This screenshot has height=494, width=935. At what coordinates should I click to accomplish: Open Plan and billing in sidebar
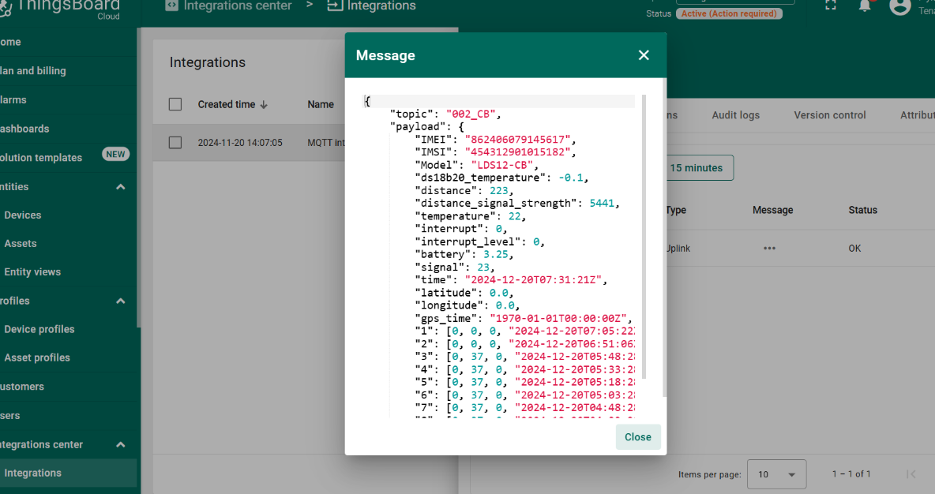click(68, 70)
